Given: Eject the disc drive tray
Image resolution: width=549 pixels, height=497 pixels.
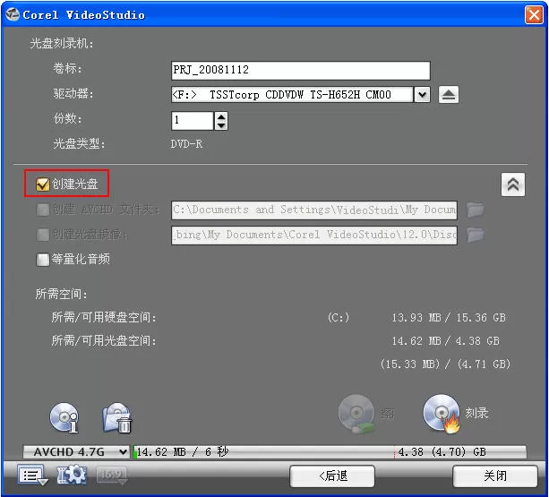Looking at the screenshot, I should tap(449, 95).
